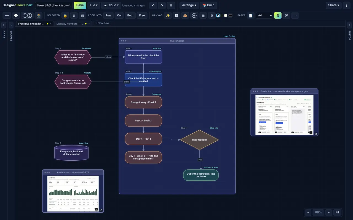Open the A4 paper size dropdown
This screenshot has height=220, width=353.
[264, 15]
